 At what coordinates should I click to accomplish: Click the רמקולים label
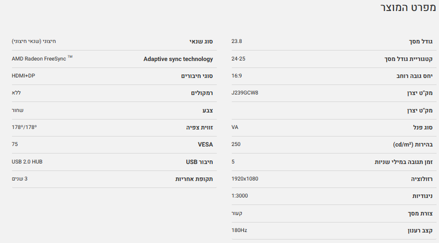[x=202, y=93]
